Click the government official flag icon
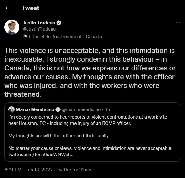The height and width of the screenshot is (178, 185). tap(25, 37)
